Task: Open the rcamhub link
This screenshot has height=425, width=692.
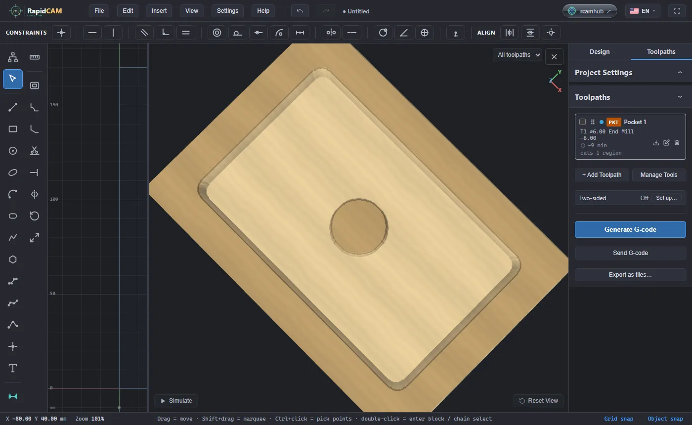Action: pyautogui.click(x=590, y=11)
